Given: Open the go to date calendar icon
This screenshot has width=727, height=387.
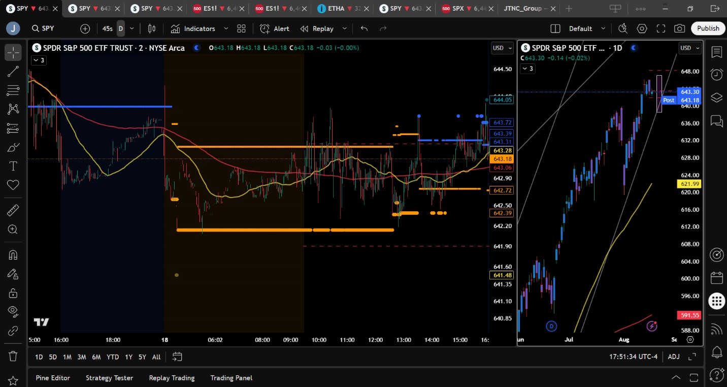Looking at the screenshot, I should click(x=177, y=357).
